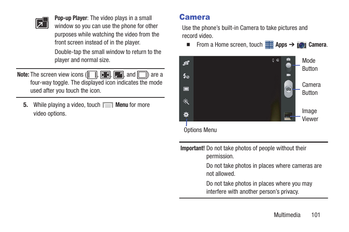The width and height of the screenshot is (349, 232).
Task: Click the 'Options Menu' label
Action: point(200,130)
